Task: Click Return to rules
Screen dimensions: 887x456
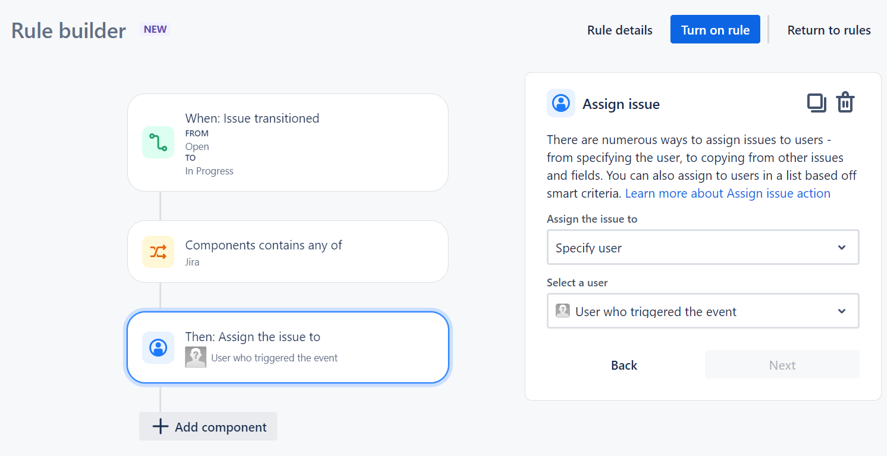Action: coord(829,29)
